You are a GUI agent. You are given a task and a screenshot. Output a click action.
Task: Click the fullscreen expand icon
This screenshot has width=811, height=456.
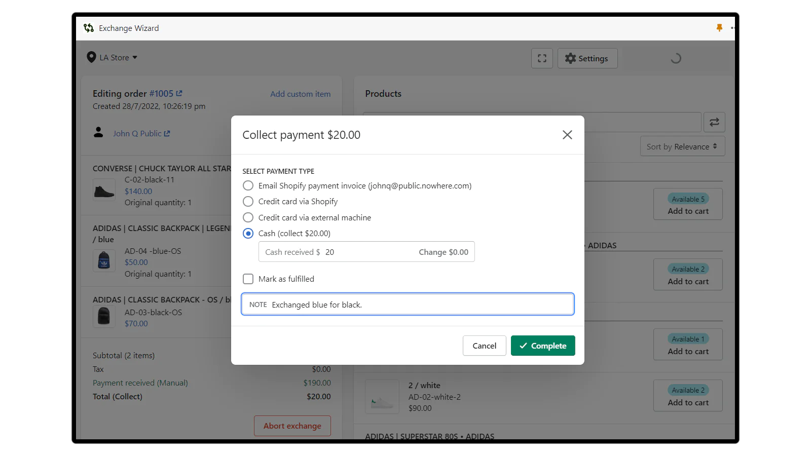coord(542,58)
